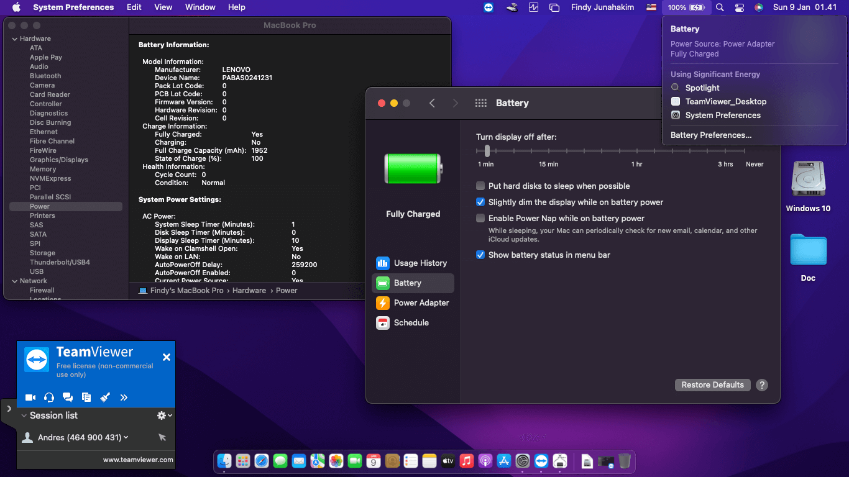Select Power Adapter in Battery sidebar
849x477 pixels.
pos(413,302)
